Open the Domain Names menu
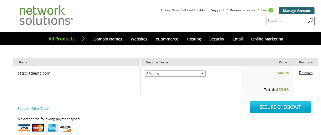This screenshot has width=321, height=135. pyautogui.click(x=108, y=39)
